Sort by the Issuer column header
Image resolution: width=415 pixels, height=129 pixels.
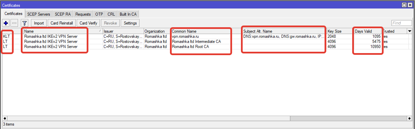pos(123,31)
